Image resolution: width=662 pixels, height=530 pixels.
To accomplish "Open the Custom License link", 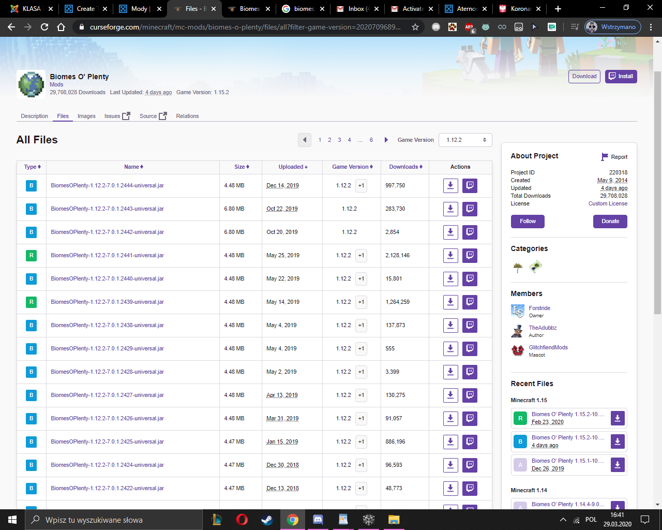I will tap(608, 203).
